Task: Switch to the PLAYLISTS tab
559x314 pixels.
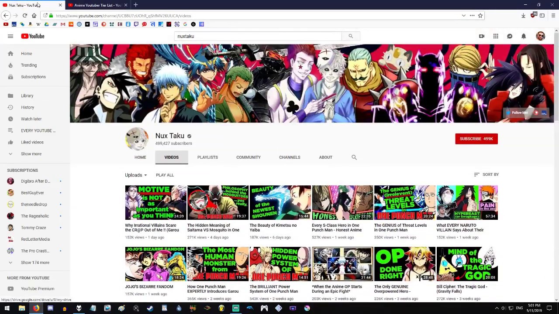Action: (x=207, y=157)
